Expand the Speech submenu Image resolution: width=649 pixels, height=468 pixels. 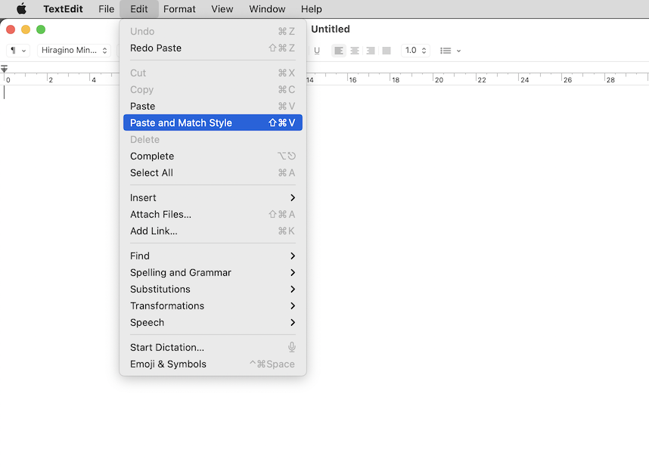point(213,322)
